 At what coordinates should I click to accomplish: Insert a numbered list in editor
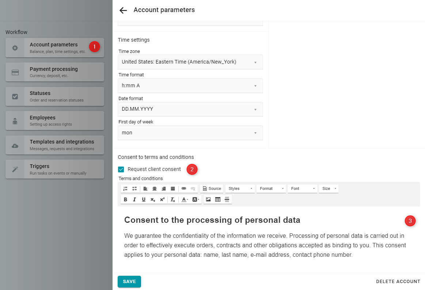click(x=125, y=188)
